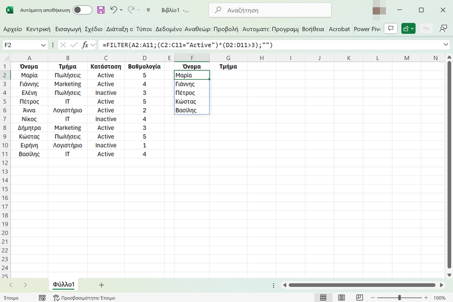Screen dimensions: 453x302
Task: Click Προσβασιμότητα: Έτοιμο status item
Action: point(84,298)
